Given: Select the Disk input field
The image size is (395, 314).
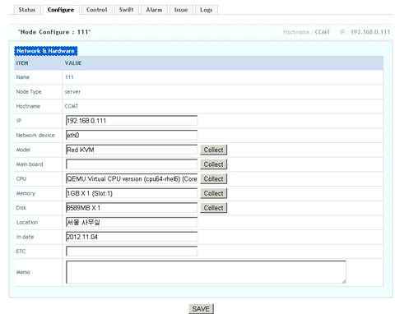Looking at the screenshot, I should click(x=132, y=208).
